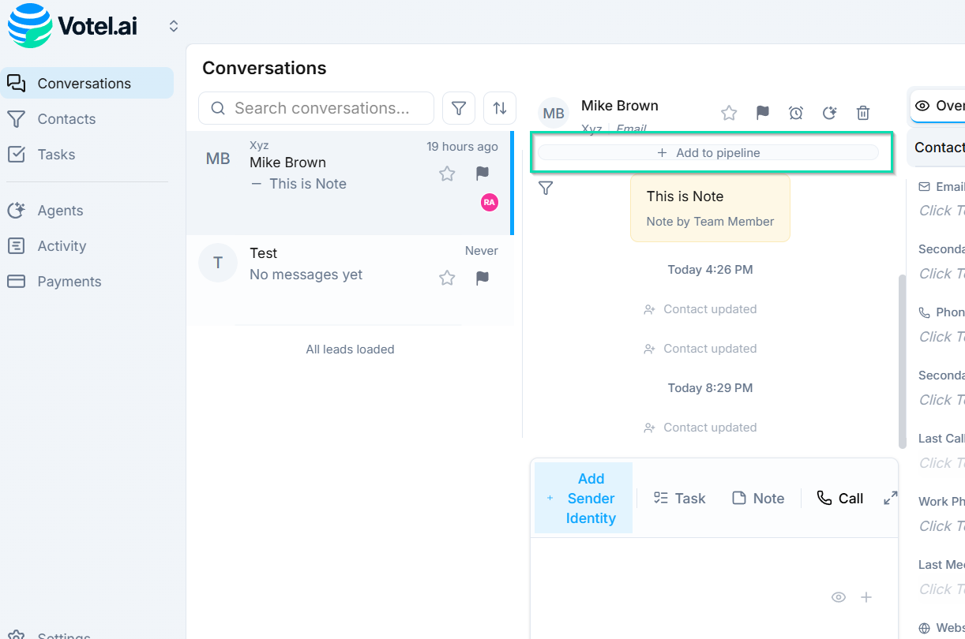Expand the message composer panel
Screen dimensions: 965x639
(890, 498)
